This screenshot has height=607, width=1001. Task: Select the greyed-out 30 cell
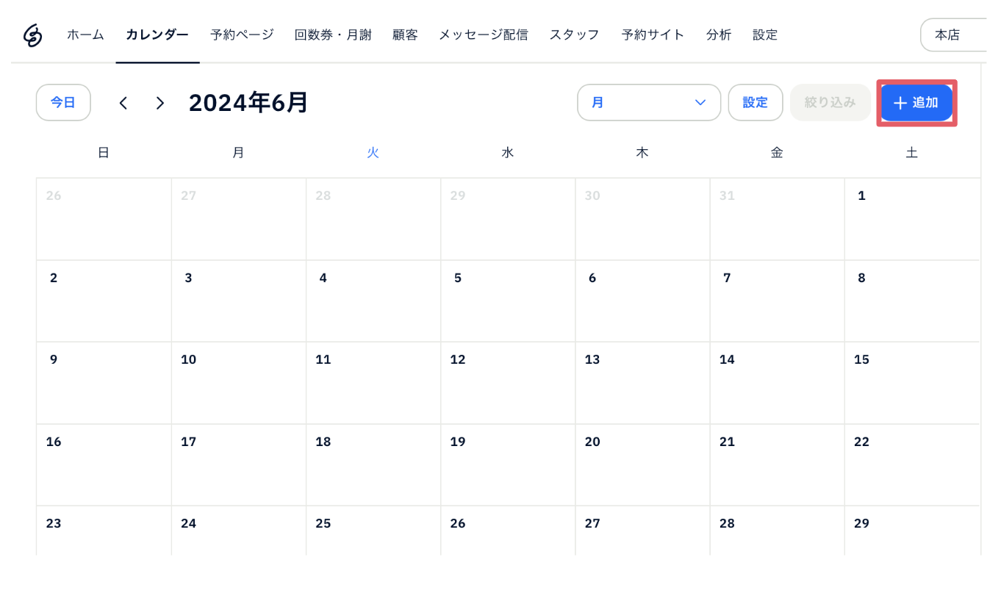[642, 219]
